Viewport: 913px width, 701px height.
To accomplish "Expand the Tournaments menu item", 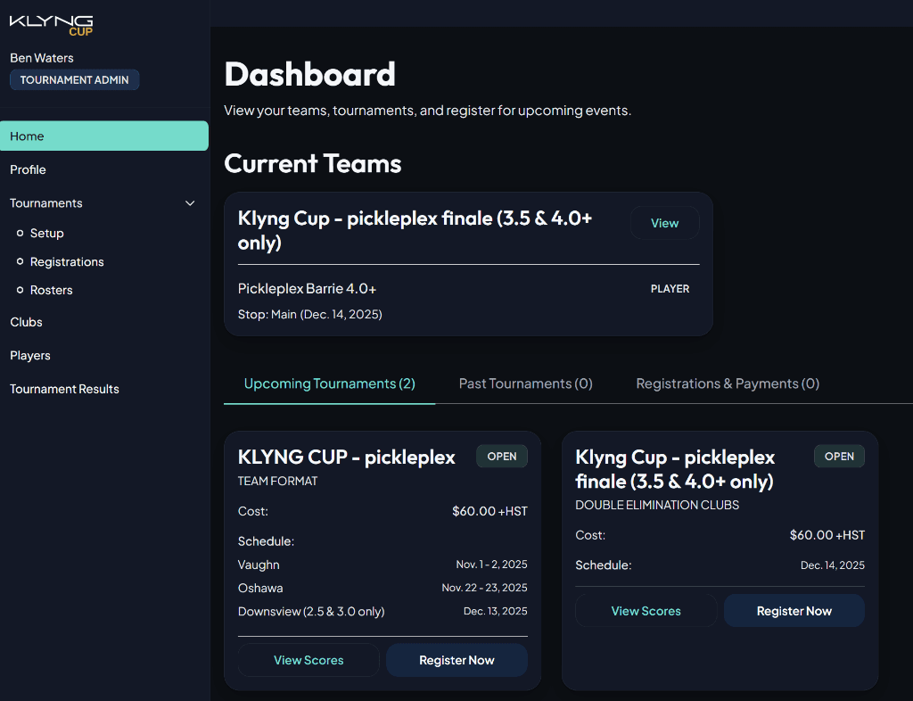I will tap(45, 202).
